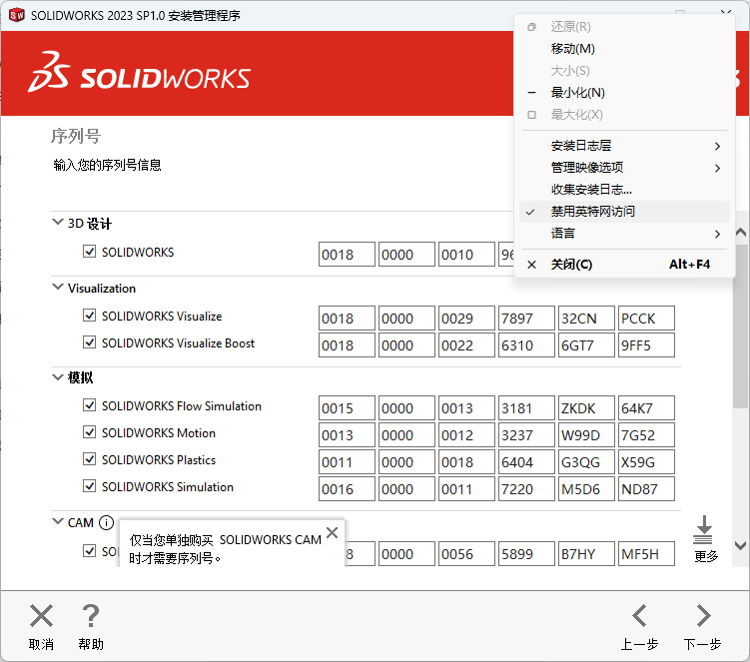Click the SOLIDWORKS app icon in title bar

(x=17, y=15)
